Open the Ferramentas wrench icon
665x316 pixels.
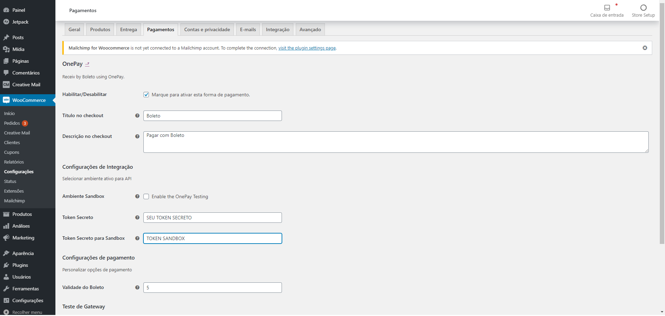coord(6,289)
